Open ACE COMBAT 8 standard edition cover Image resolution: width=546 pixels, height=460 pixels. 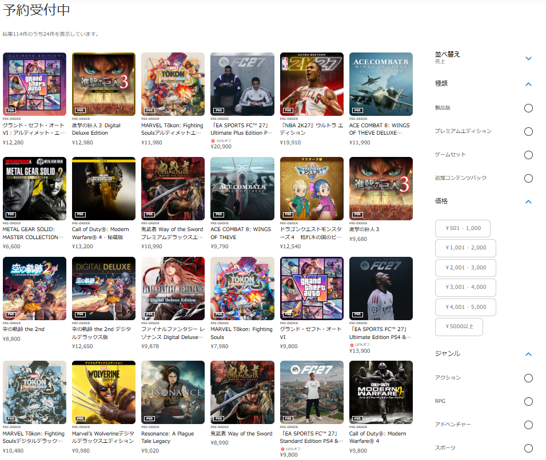pyautogui.click(x=242, y=188)
